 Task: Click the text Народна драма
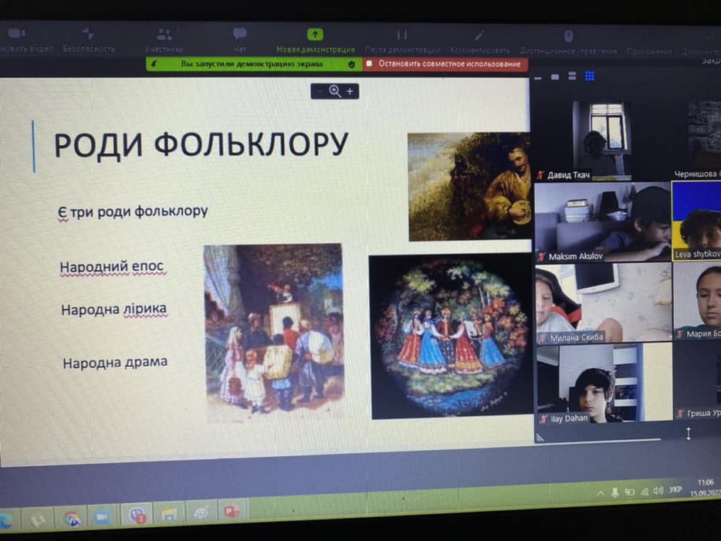(x=115, y=363)
